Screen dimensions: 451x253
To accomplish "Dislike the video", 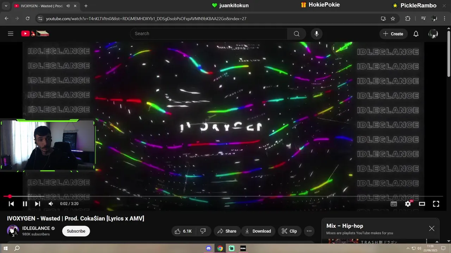I will coord(203,231).
